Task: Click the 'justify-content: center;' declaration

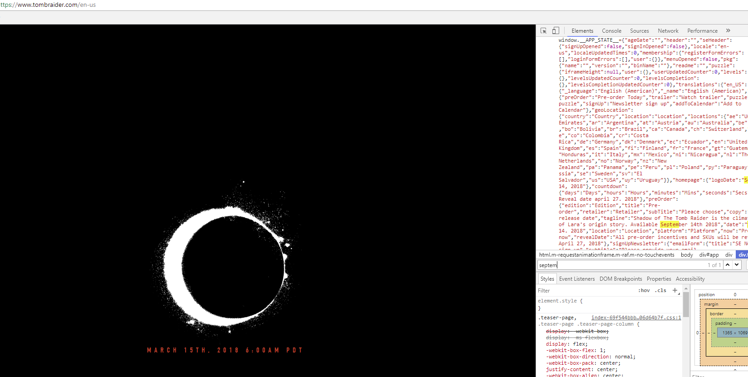Action: (581, 369)
